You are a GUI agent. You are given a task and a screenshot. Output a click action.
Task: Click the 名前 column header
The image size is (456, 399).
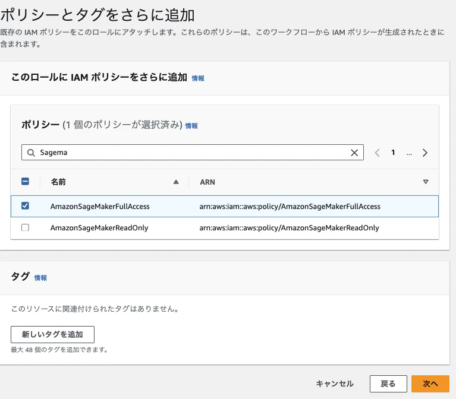click(x=58, y=182)
